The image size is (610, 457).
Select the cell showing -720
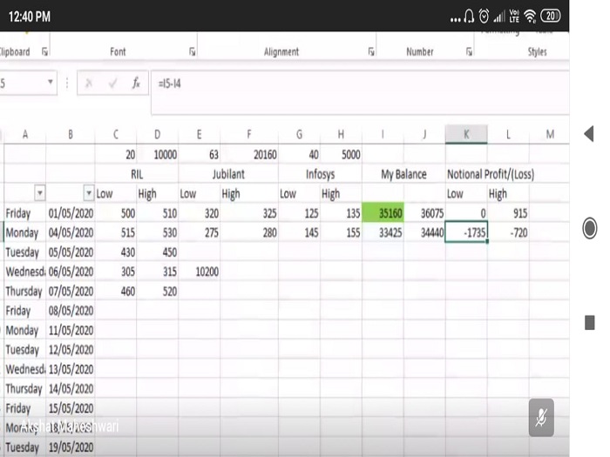click(x=508, y=232)
